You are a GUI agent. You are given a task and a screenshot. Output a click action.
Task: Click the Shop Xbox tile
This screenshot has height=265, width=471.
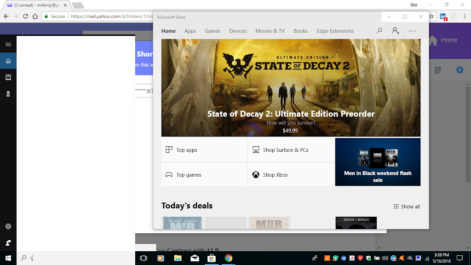291,175
